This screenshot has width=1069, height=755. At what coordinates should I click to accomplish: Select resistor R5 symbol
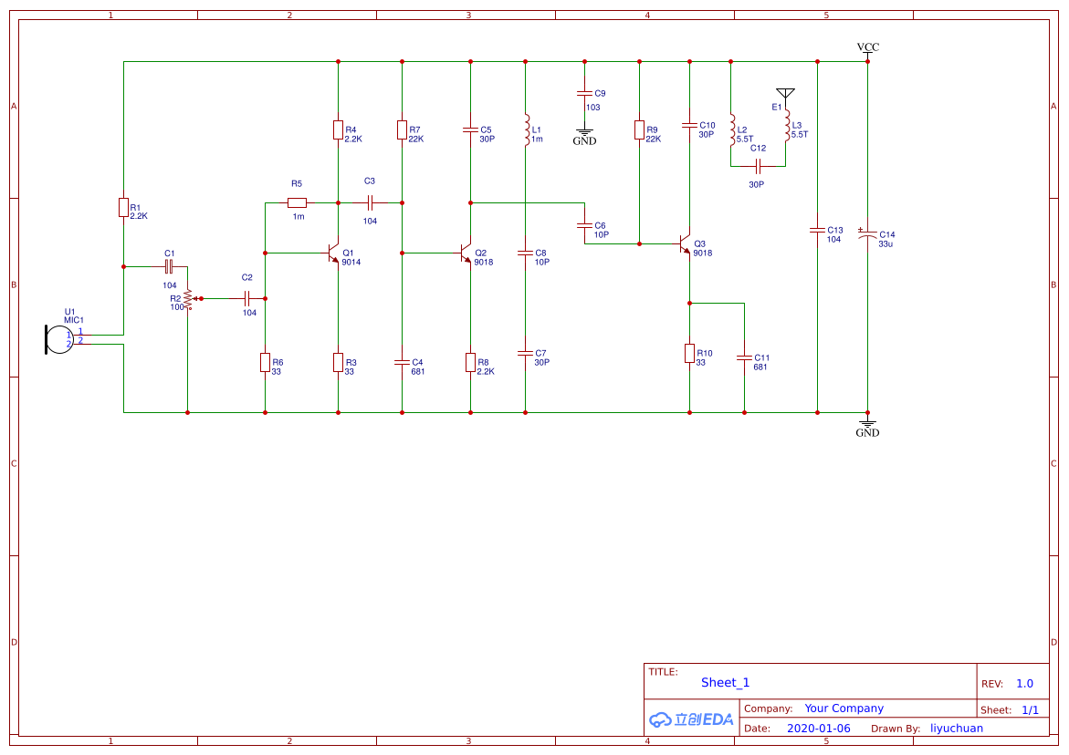298,202
